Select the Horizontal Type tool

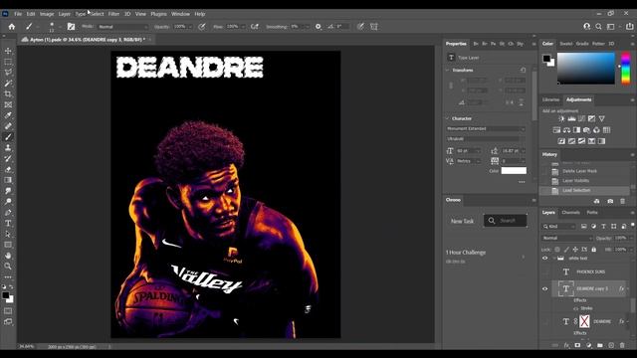(x=8, y=223)
